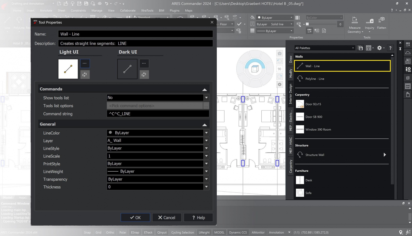The width and height of the screenshot is (412, 236).
Task: Toggle Ortho mode in status bar
Action: point(110,232)
